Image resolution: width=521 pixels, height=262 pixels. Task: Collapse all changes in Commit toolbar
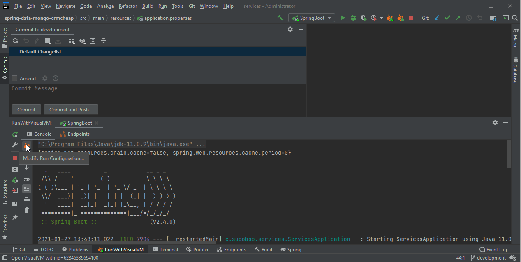click(104, 41)
